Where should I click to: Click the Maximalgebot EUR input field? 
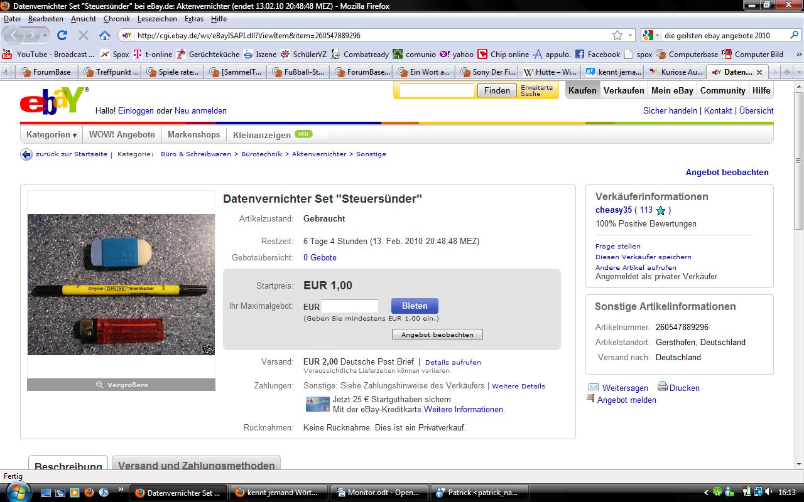[350, 306]
